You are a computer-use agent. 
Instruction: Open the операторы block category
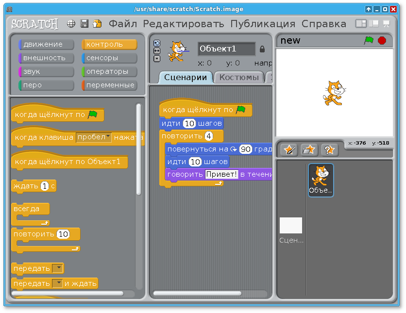109,72
